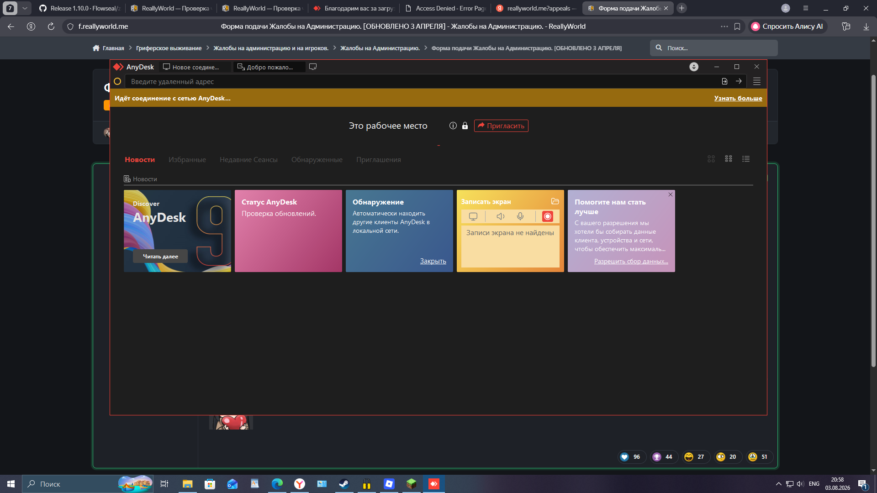Switch to the 'Избранные' tab
Screen dimensions: 877x493
pos(187,160)
